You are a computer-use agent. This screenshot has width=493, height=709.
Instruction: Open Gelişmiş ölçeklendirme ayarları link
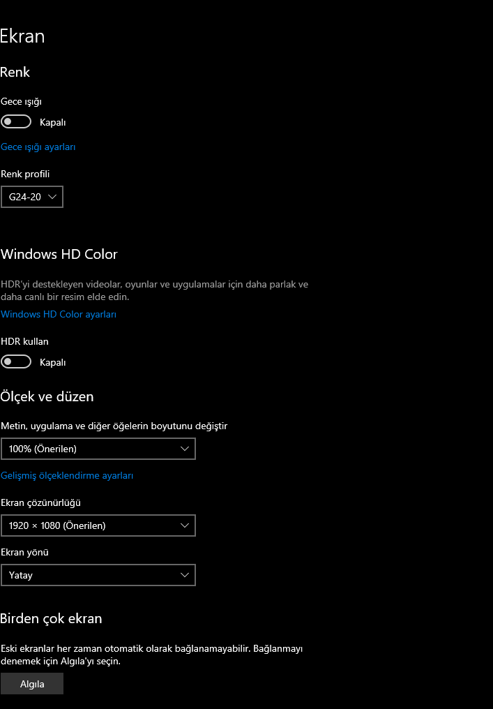[67, 476]
